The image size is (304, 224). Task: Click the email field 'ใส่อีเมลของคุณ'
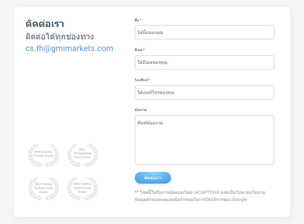tap(204, 62)
